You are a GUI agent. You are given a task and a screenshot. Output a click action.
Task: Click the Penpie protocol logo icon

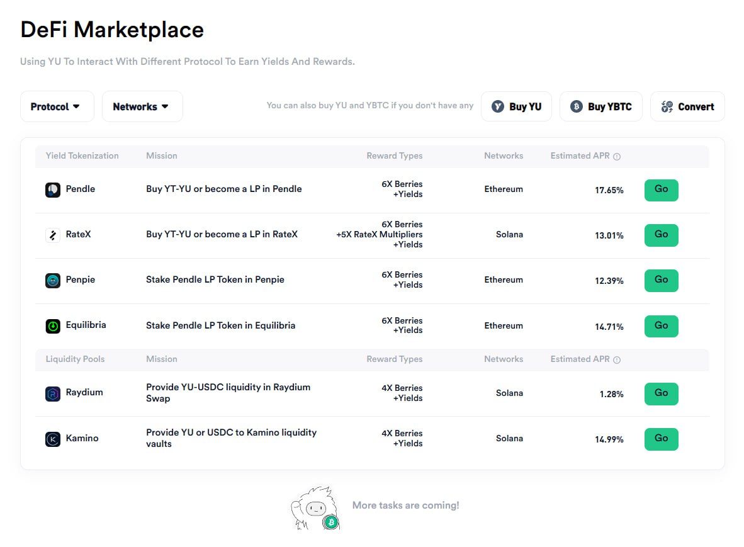pyautogui.click(x=53, y=280)
